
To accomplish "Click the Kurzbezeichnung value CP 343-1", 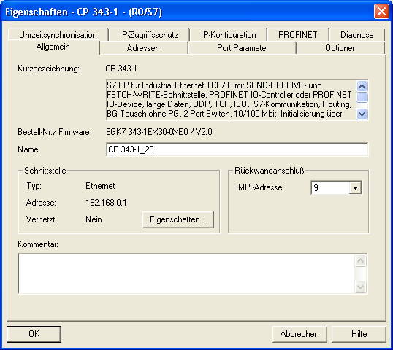I will click(x=121, y=69).
